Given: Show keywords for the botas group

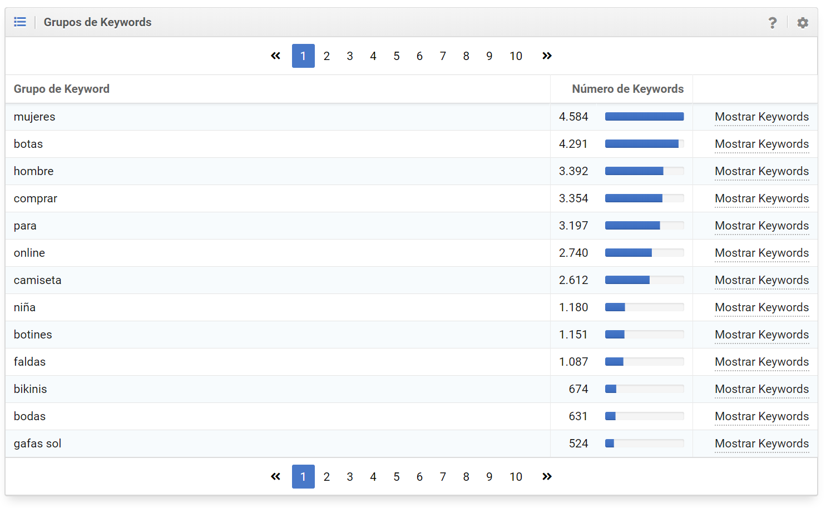Looking at the screenshot, I should (x=761, y=144).
